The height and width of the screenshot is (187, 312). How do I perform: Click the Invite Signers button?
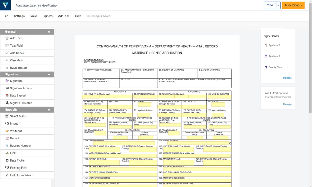coord(293,5)
